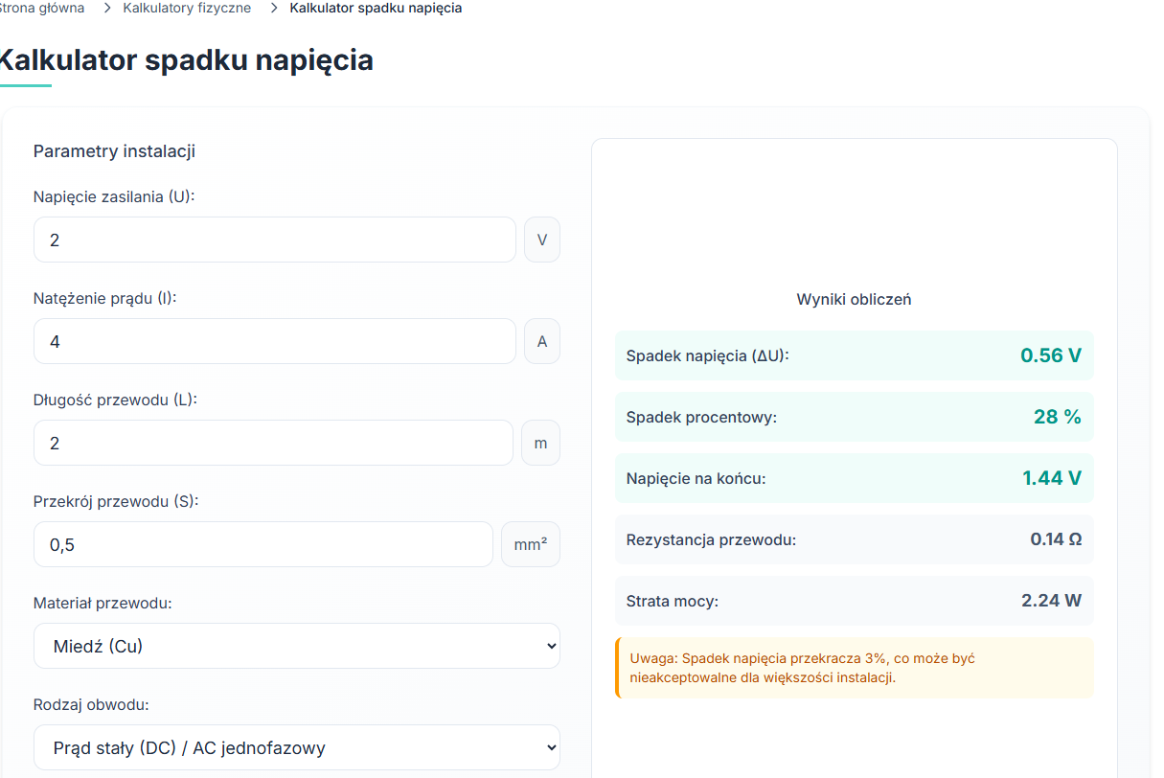This screenshot has width=1164, height=778.
Task: Click the Kalkulator spadku napięcia breadcrumb
Action: coord(376,9)
